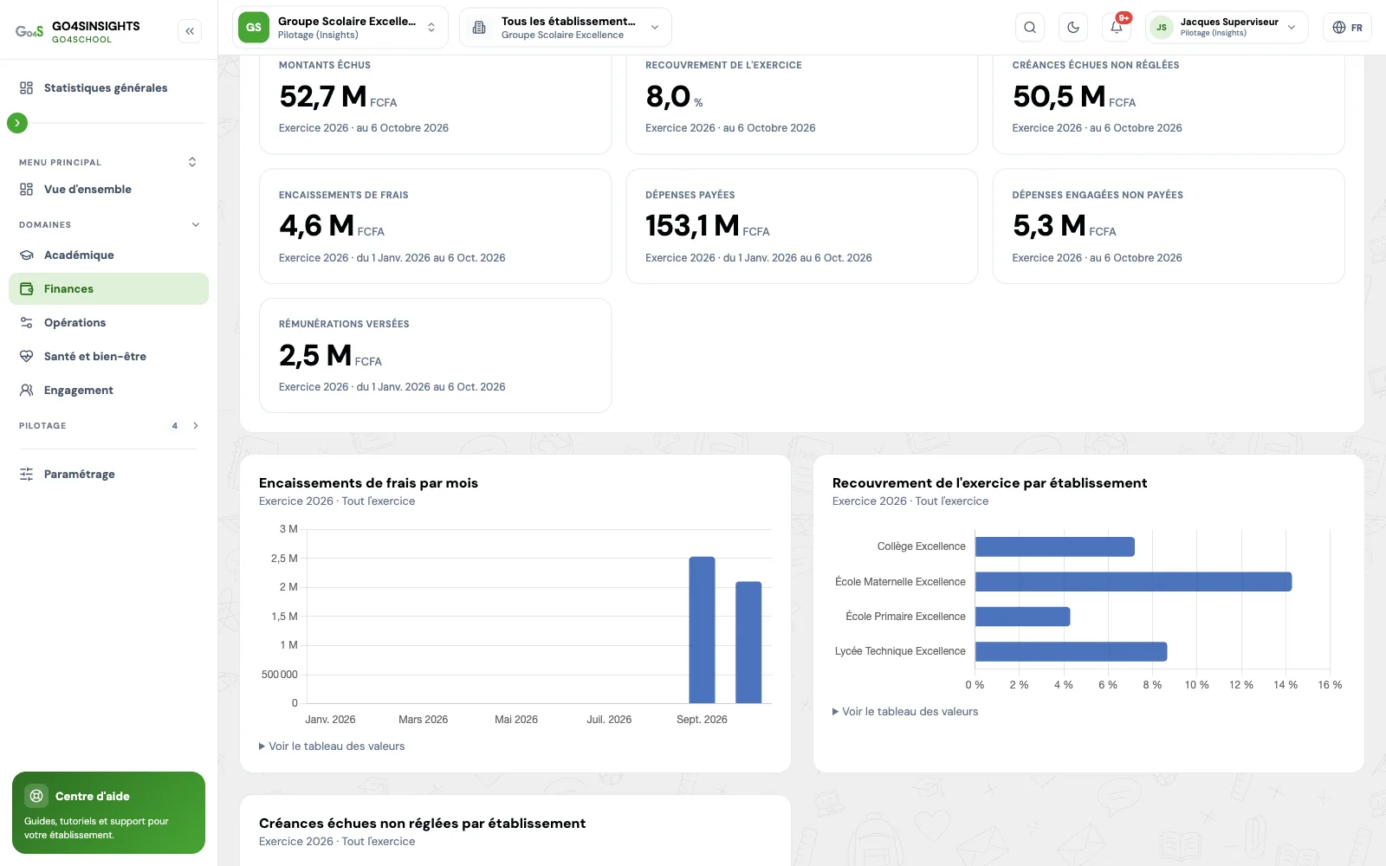Toggle dark mode with the moon icon
This screenshot has height=866, width=1386.
[x=1073, y=28]
